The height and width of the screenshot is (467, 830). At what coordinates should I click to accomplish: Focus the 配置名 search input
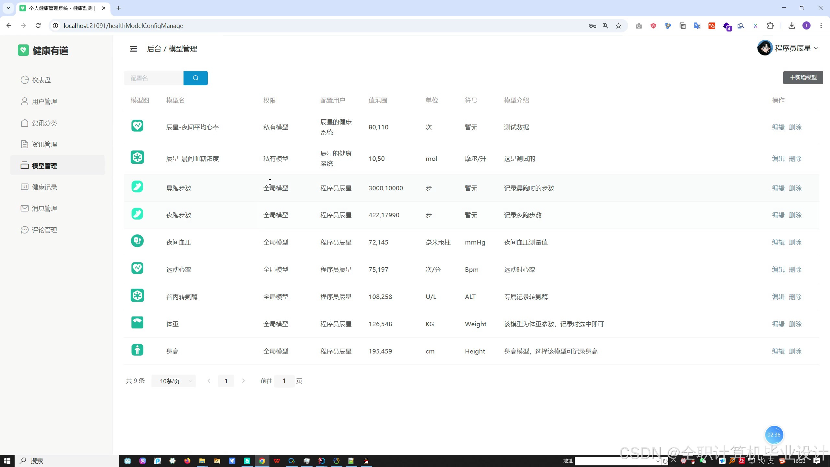click(x=153, y=78)
